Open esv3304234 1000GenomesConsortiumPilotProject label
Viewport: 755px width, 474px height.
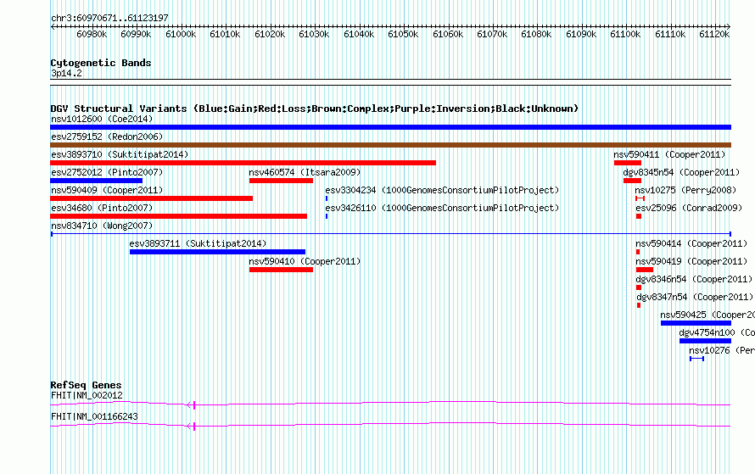coord(442,190)
